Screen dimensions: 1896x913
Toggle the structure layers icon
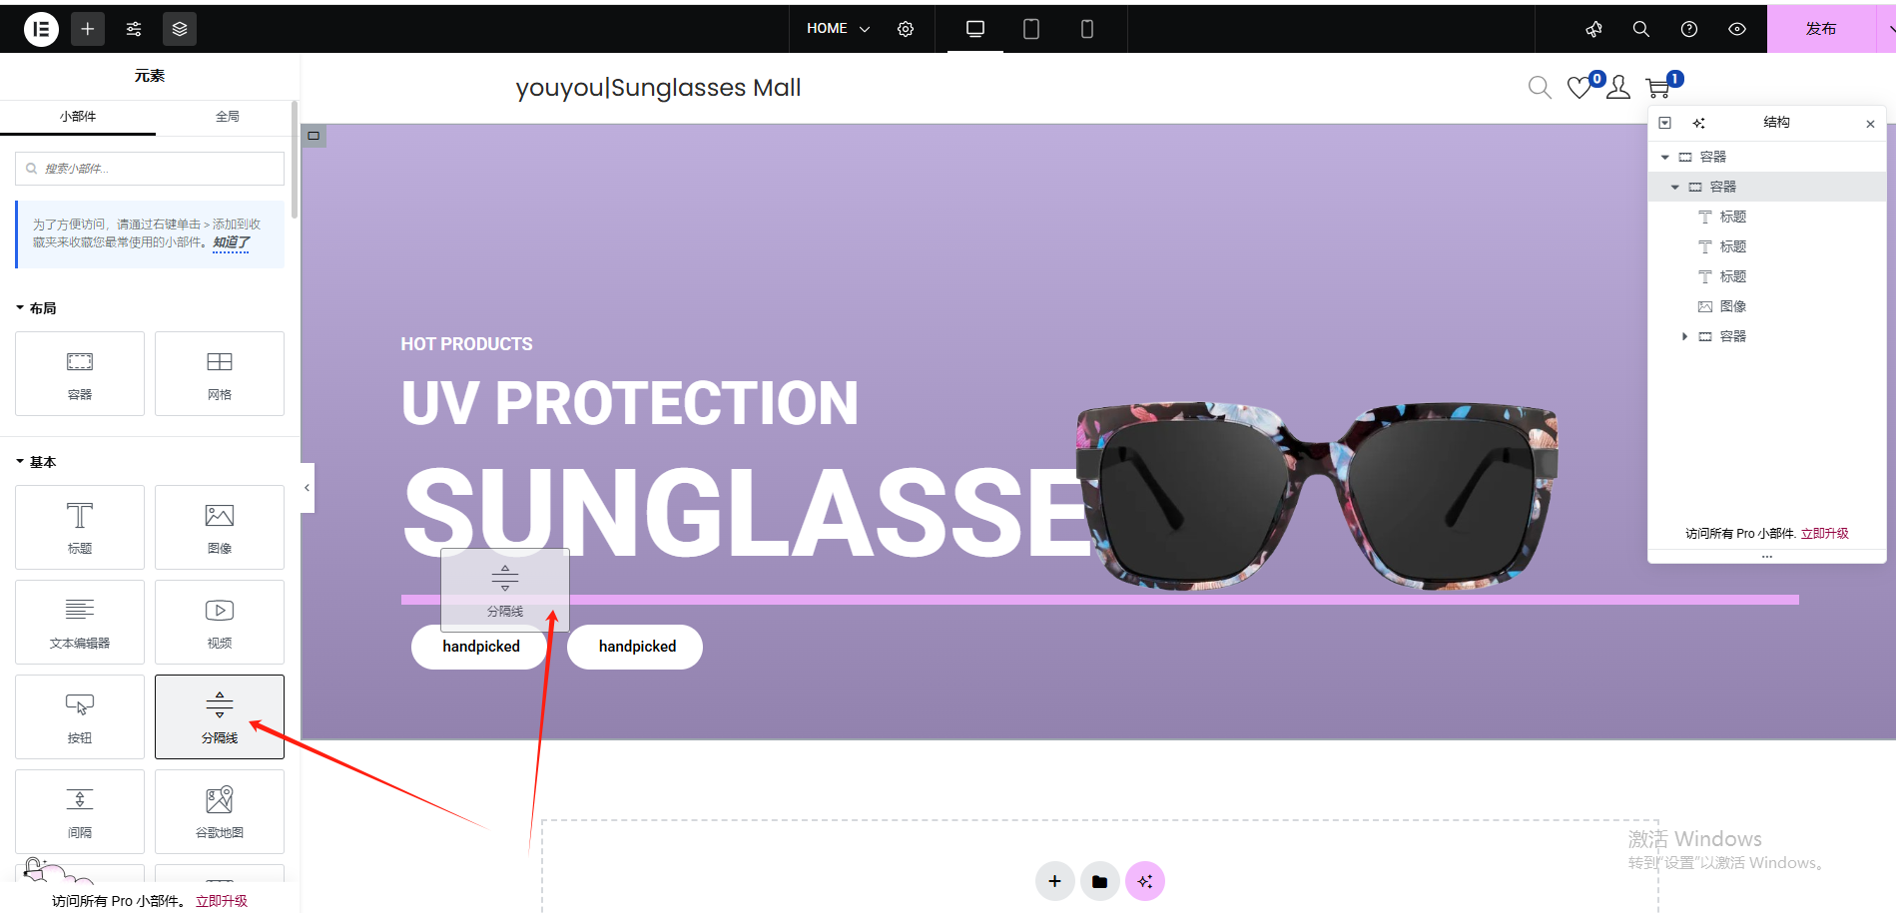click(180, 29)
